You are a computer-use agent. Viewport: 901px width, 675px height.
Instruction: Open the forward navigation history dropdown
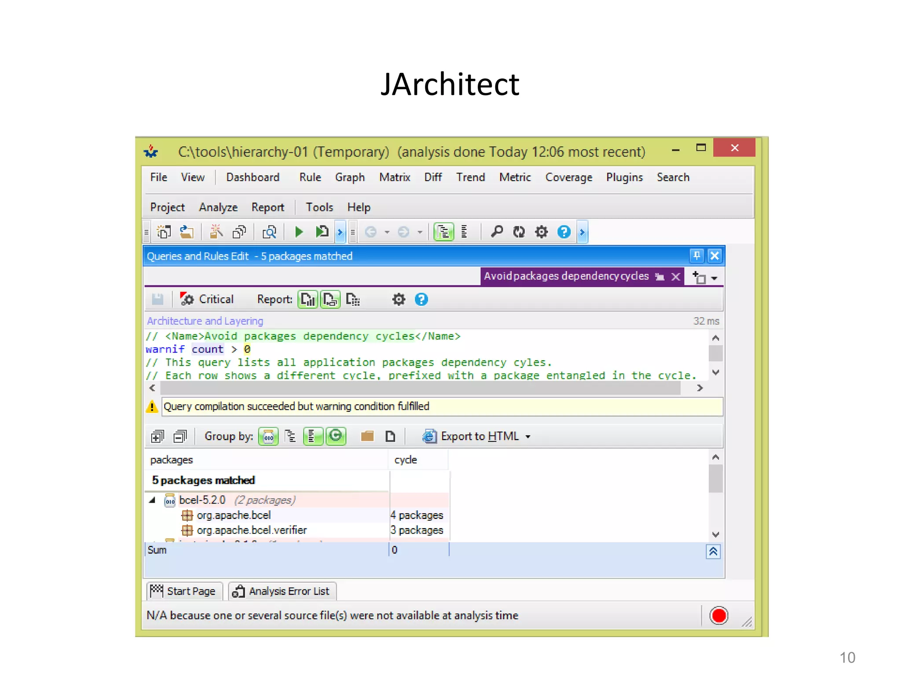click(420, 232)
